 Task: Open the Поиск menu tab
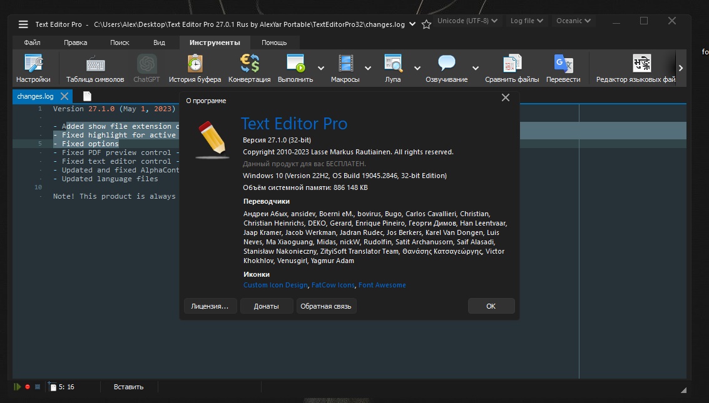coord(120,42)
